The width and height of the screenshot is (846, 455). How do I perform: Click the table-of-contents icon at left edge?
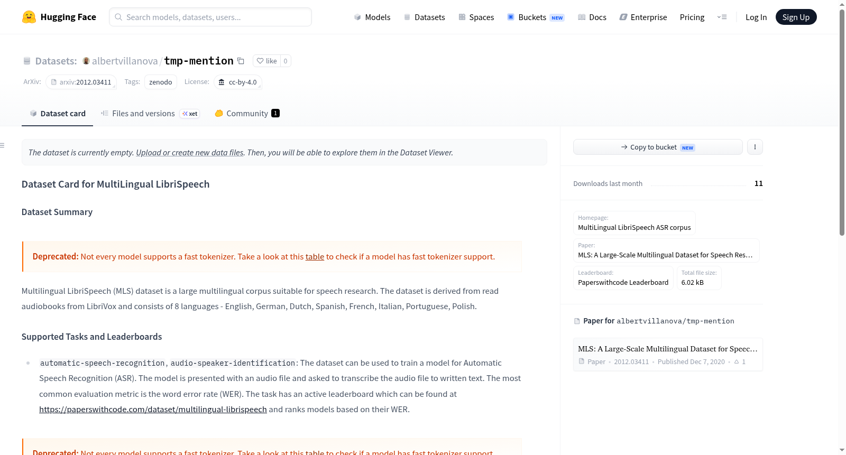2,145
